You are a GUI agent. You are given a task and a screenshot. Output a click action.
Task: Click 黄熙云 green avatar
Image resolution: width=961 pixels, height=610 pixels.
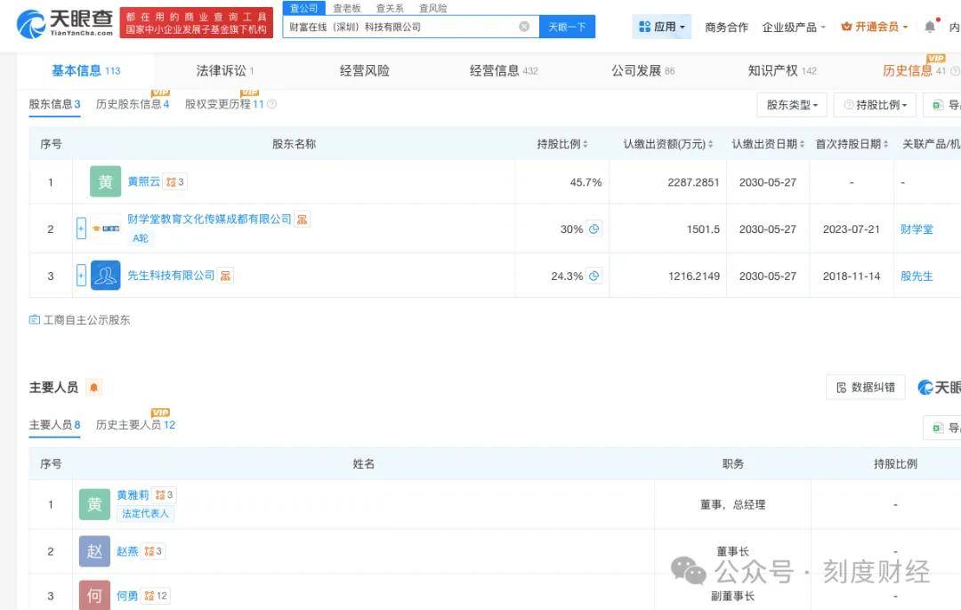(x=105, y=182)
